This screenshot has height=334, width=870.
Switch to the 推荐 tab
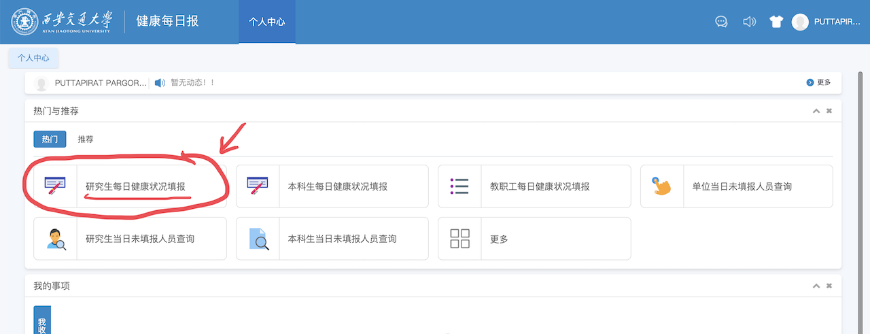tap(86, 139)
